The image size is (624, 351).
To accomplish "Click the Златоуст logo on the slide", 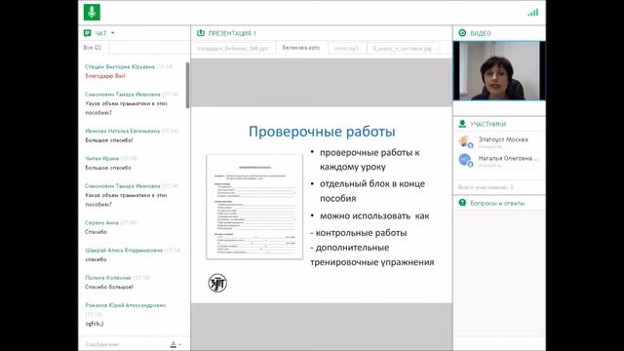I will 217,283.
